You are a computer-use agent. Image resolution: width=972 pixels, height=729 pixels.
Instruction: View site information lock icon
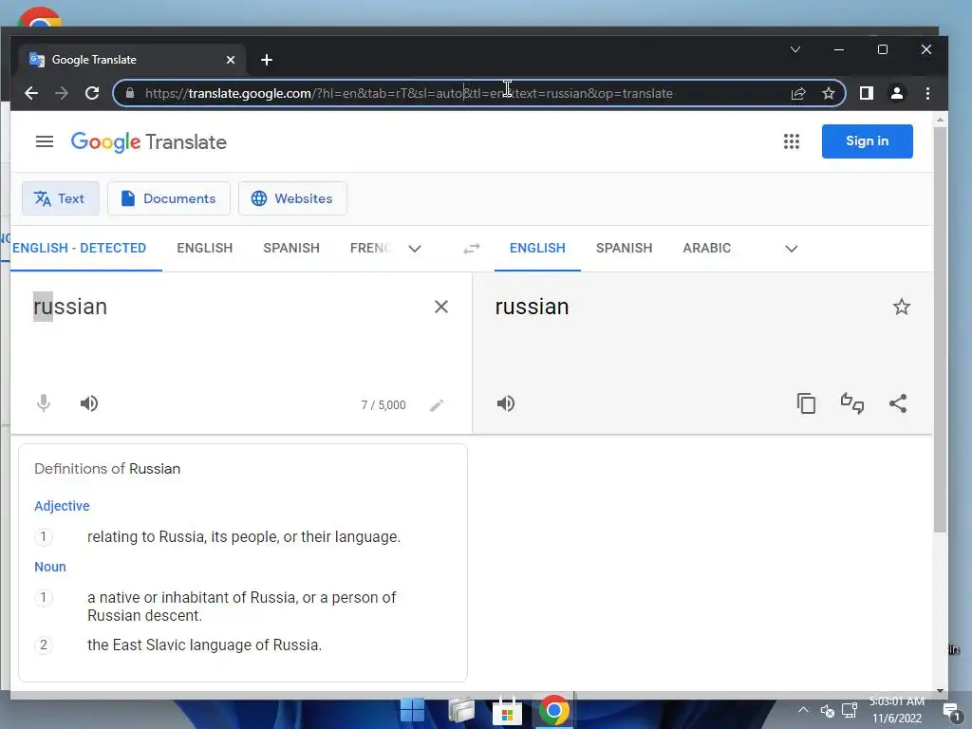click(x=129, y=93)
